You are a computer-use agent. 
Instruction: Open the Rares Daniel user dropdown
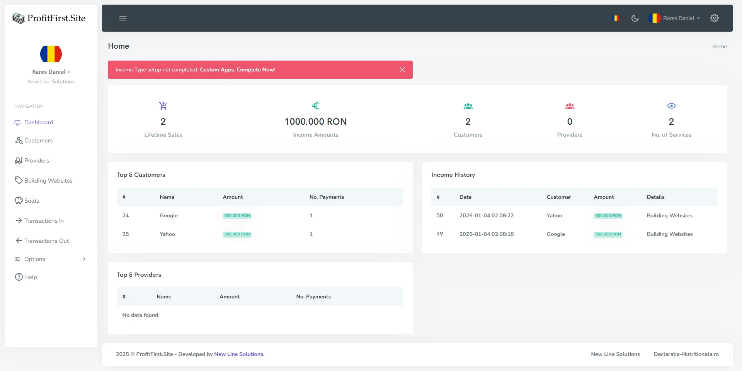[675, 18]
